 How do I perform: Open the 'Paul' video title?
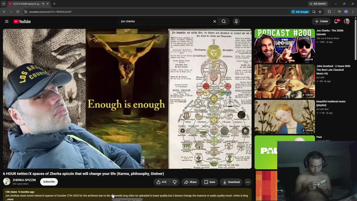point(319,137)
